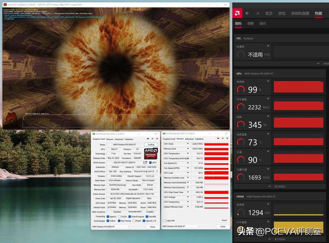Click the Reset button in Sensors window
Image resolution: width=329 pixels, height=243 pixels.
coord(224,220)
